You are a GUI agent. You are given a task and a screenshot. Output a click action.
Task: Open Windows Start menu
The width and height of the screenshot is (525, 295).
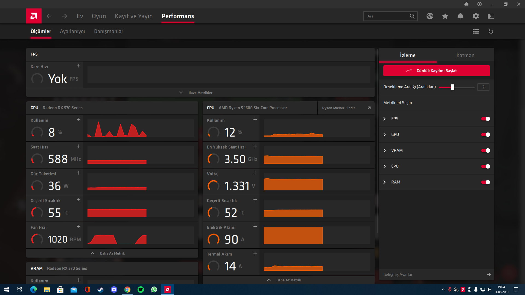7,290
